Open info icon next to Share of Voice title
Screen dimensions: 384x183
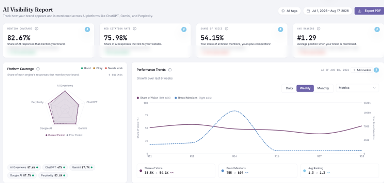227,29
